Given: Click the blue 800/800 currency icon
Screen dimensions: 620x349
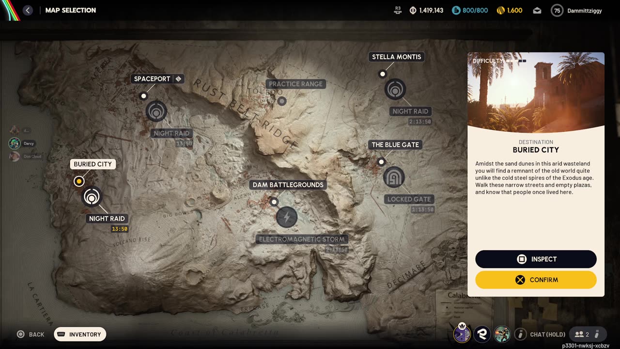Looking at the screenshot, I should [x=456, y=10].
